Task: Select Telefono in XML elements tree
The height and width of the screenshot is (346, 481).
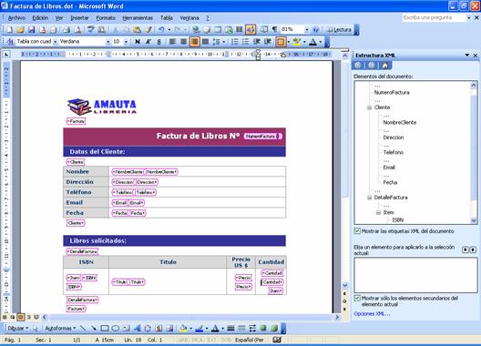Action: click(394, 152)
